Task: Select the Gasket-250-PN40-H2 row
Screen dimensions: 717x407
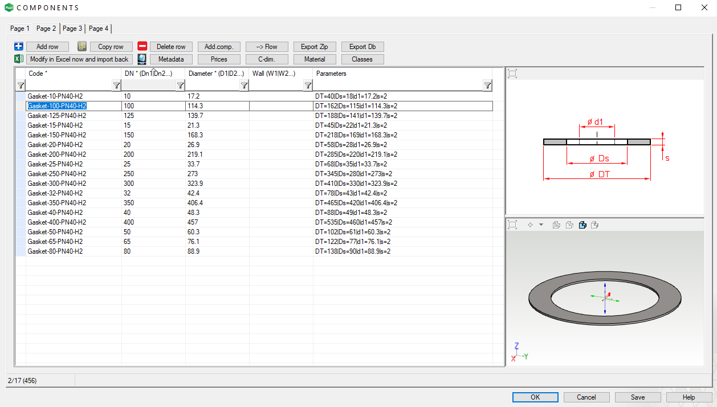Action: [x=57, y=174]
